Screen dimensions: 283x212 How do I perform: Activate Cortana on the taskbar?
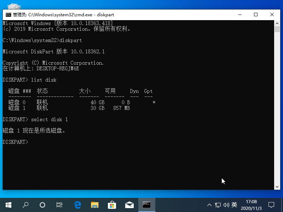coord(42,205)
